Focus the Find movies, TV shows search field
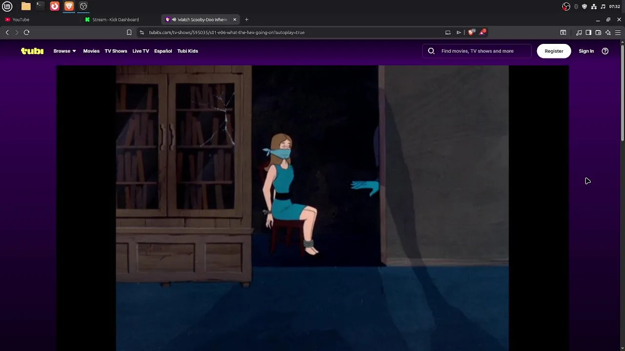The image size is (625, 351). (477, 51)
